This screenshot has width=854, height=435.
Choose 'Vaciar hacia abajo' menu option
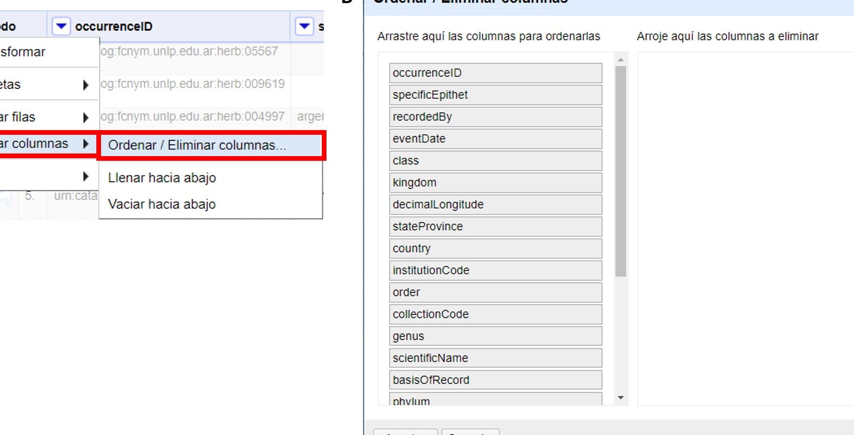[x=162, y=204]
